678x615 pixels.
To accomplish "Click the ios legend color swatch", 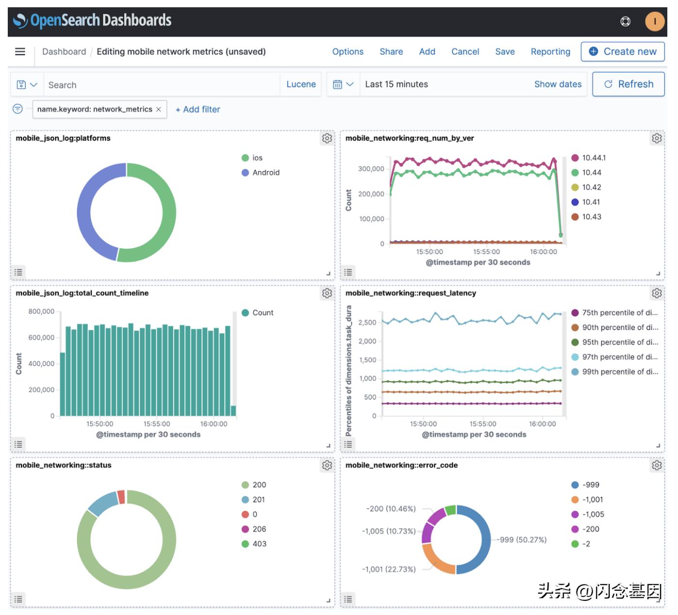I will (x=245, y=158).
